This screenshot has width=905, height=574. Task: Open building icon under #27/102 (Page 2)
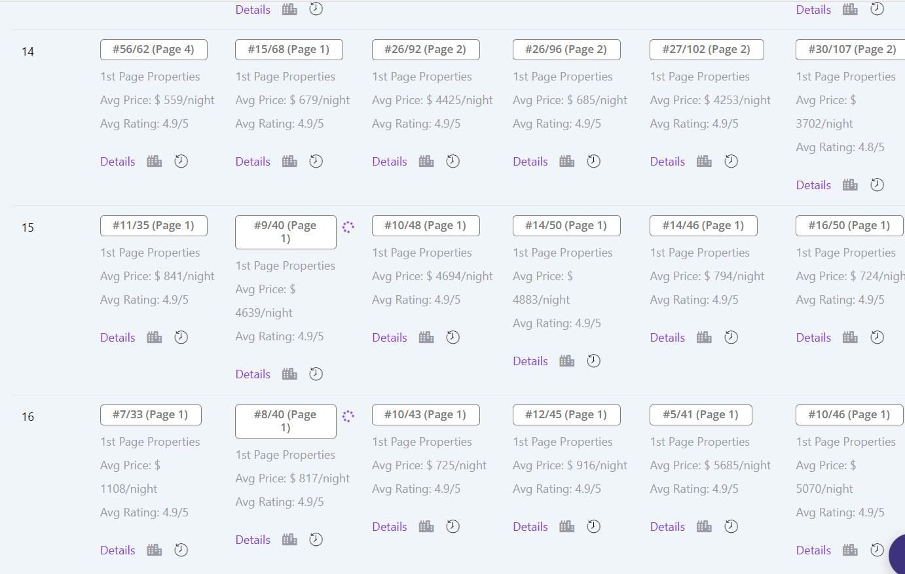704,161
